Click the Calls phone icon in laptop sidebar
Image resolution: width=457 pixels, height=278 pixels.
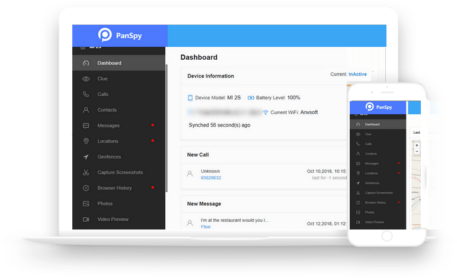pos(86,94)
